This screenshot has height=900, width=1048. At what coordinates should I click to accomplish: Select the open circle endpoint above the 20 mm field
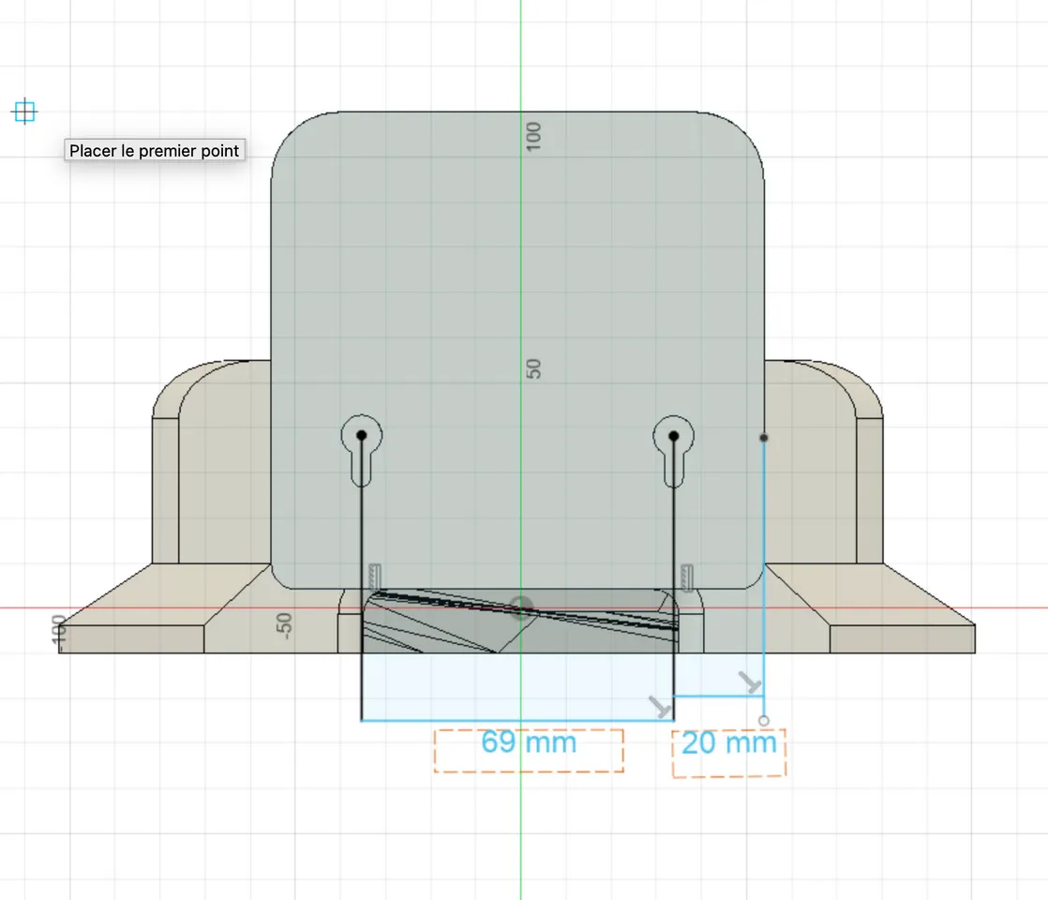(x=764, y=721)
